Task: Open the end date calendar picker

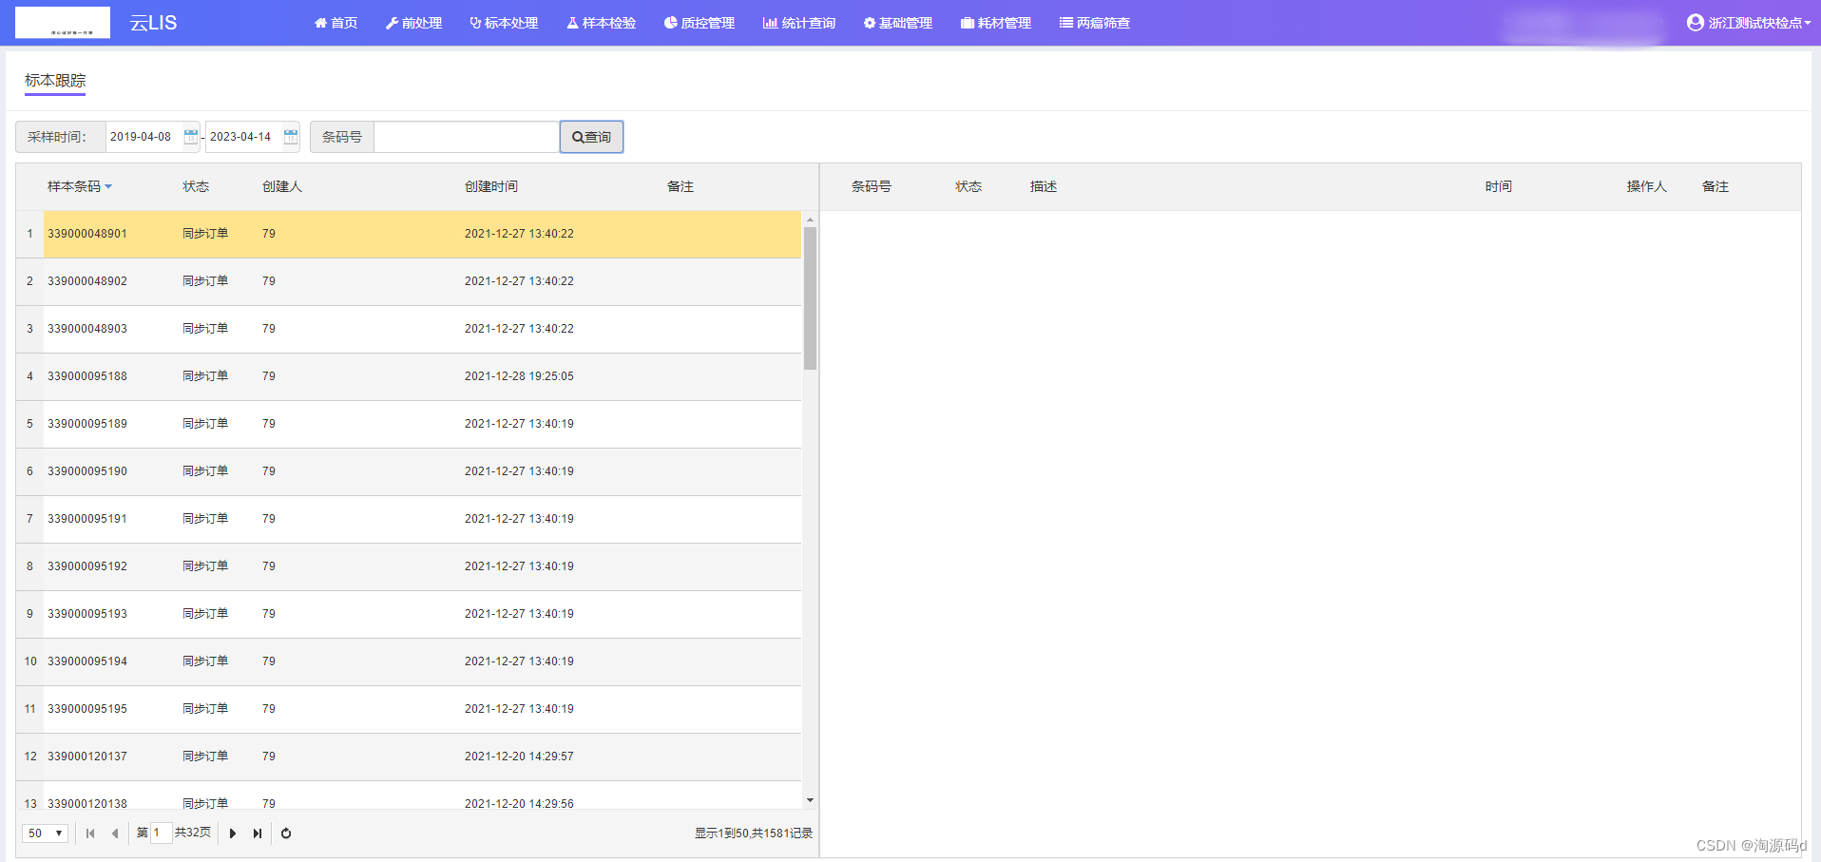Action: point(291,137)
